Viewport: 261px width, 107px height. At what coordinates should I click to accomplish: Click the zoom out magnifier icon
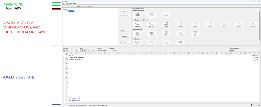point(77,51)
